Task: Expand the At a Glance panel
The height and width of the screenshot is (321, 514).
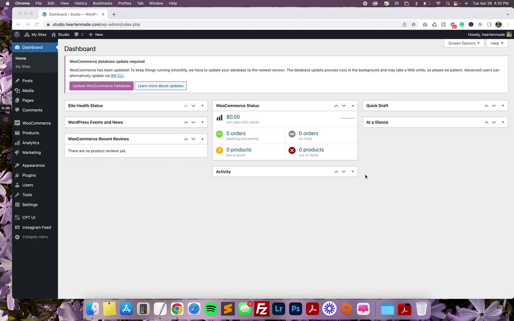Action: [503, 122]
